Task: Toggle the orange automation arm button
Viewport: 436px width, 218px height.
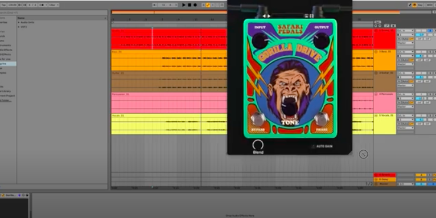Action: tap(208, 5)
